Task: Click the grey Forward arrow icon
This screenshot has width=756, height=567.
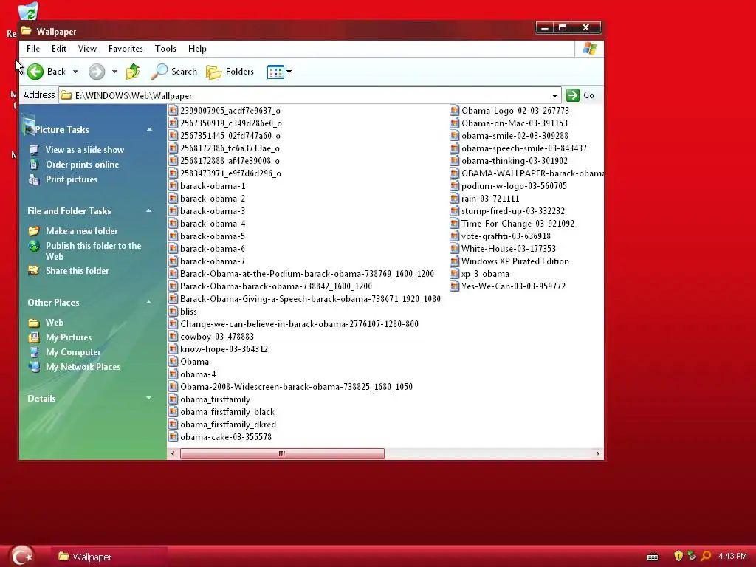Action: pyautogui.click(x=97, y=72)
